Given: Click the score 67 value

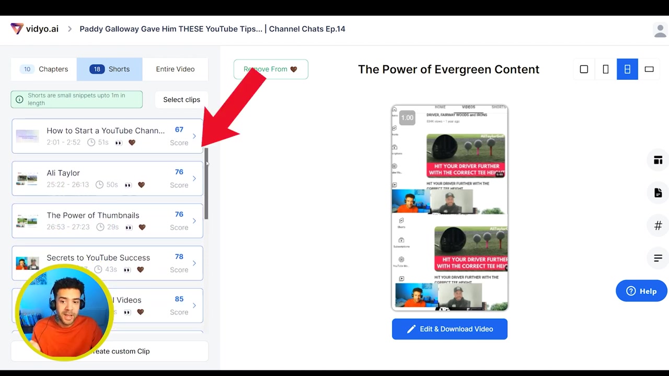Looking at the screenshot, I should click(179, 130).
